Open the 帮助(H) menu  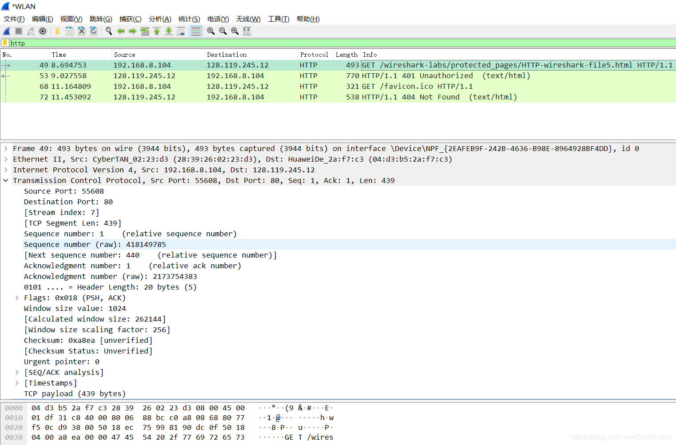[x=308, y=19]
